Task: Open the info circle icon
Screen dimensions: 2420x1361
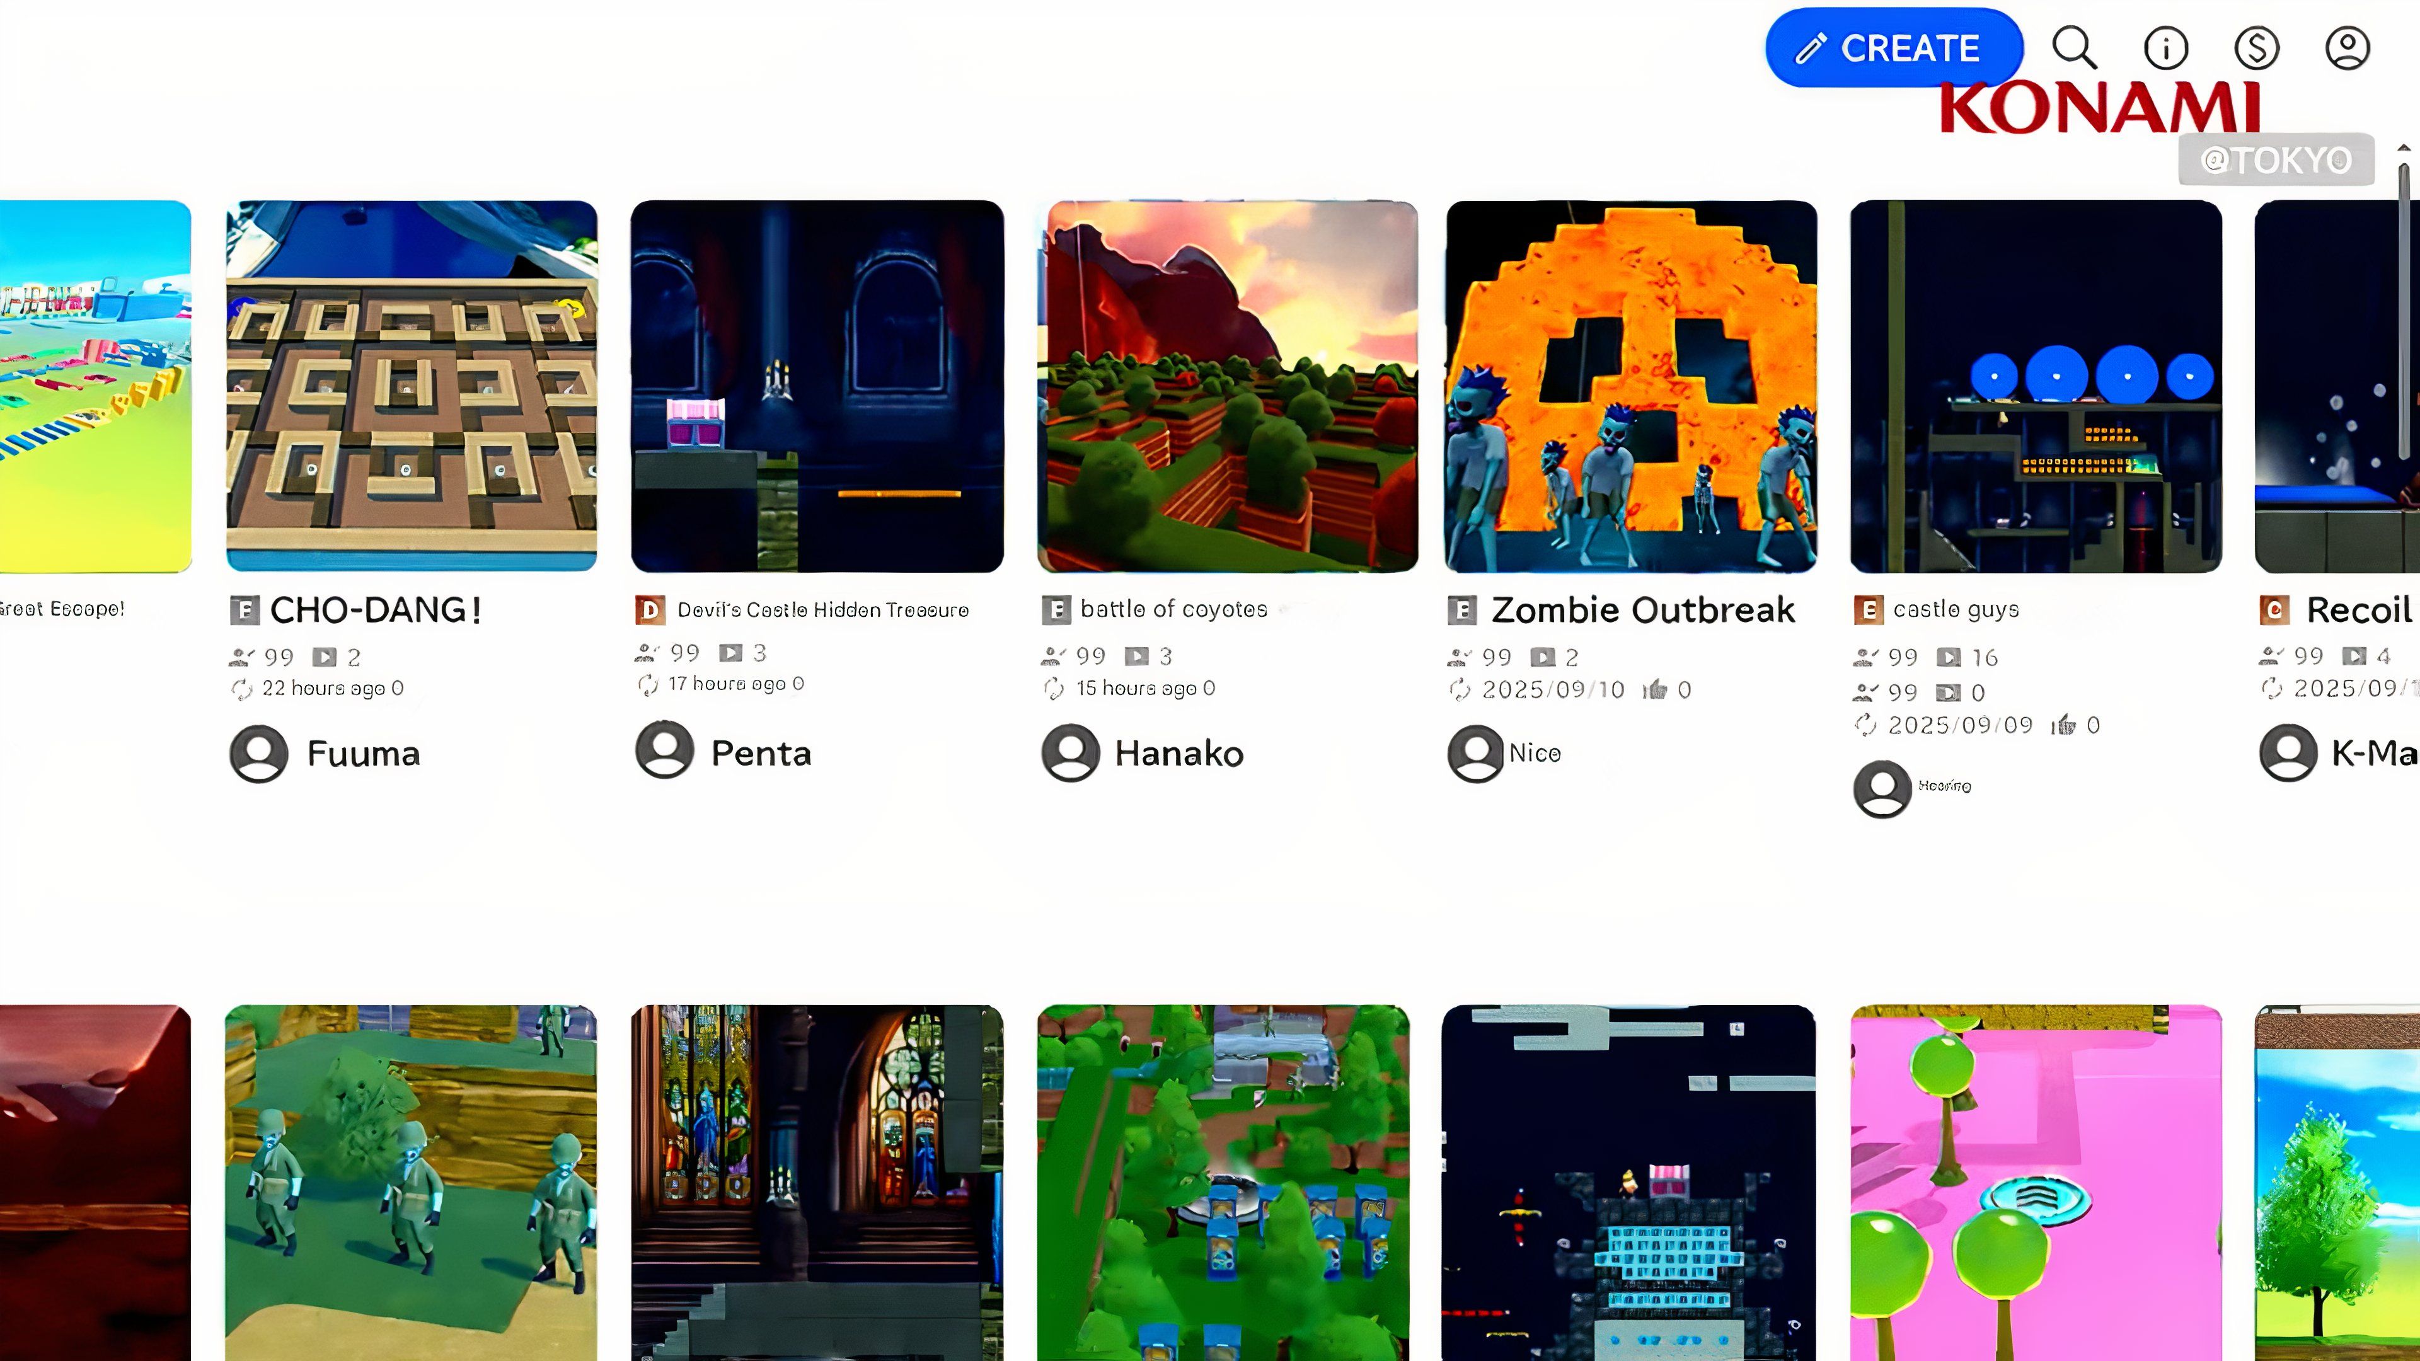Action: [x=2165, y=48]
